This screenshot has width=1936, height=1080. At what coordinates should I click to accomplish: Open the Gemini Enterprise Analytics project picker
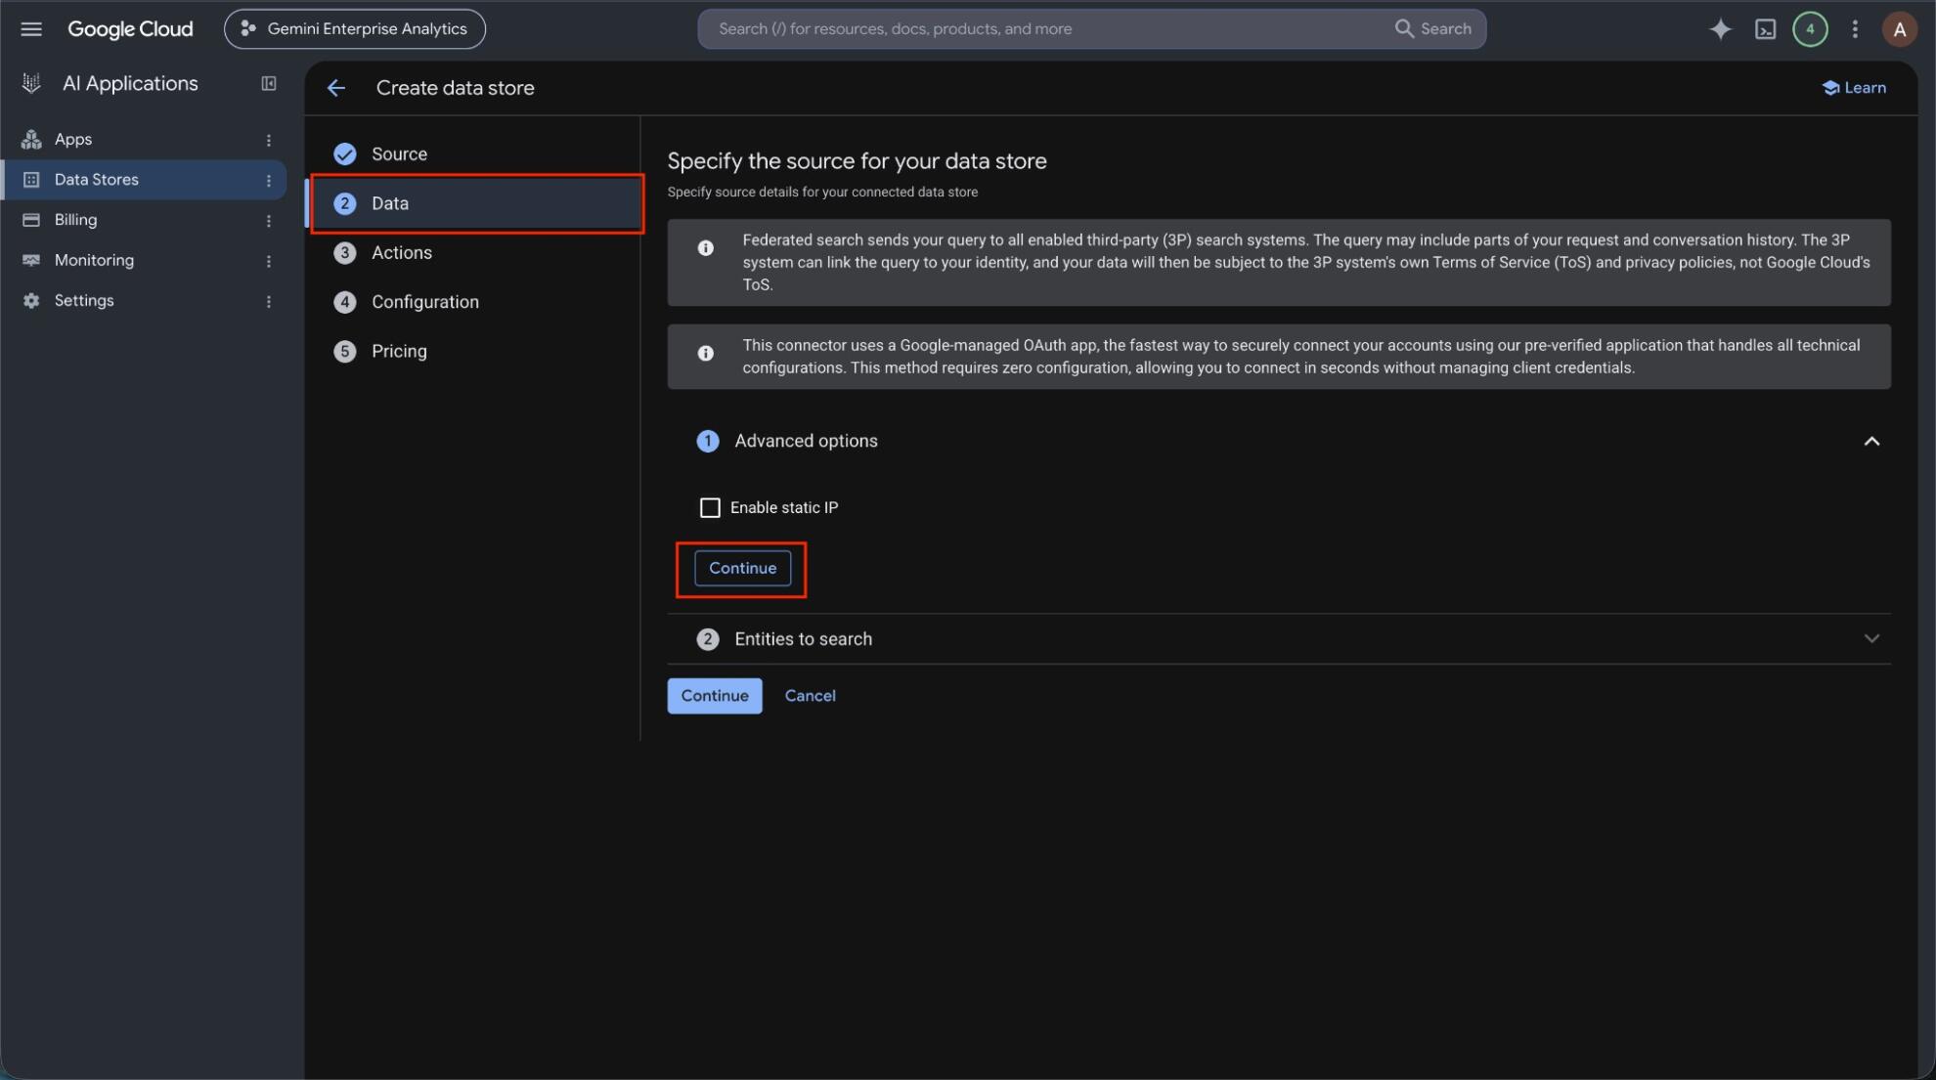click(354, 29)
